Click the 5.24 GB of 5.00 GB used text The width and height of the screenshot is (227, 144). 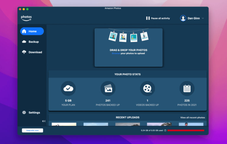(x=152, y=130)
